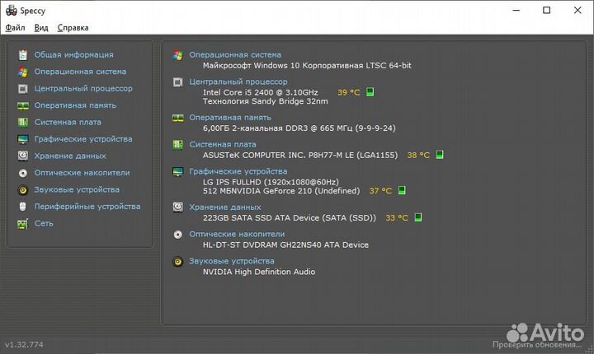Viewport: 594px width, 354px height.
Task: Click the Проверить обновления link
Action: coord(537,345)
